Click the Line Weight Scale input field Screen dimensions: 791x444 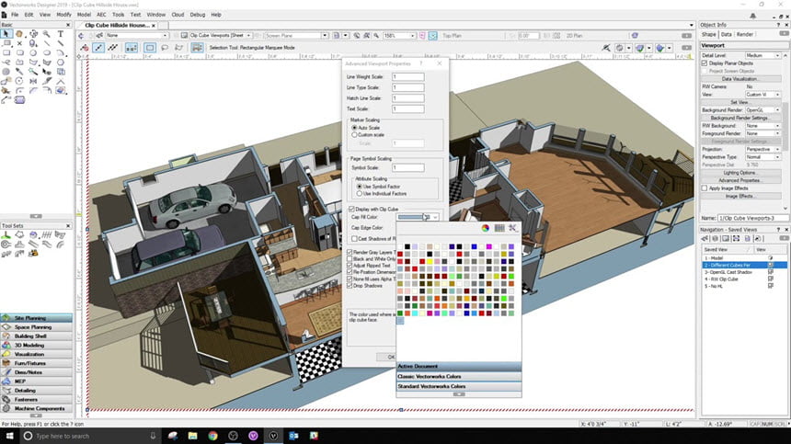point(408,77)
